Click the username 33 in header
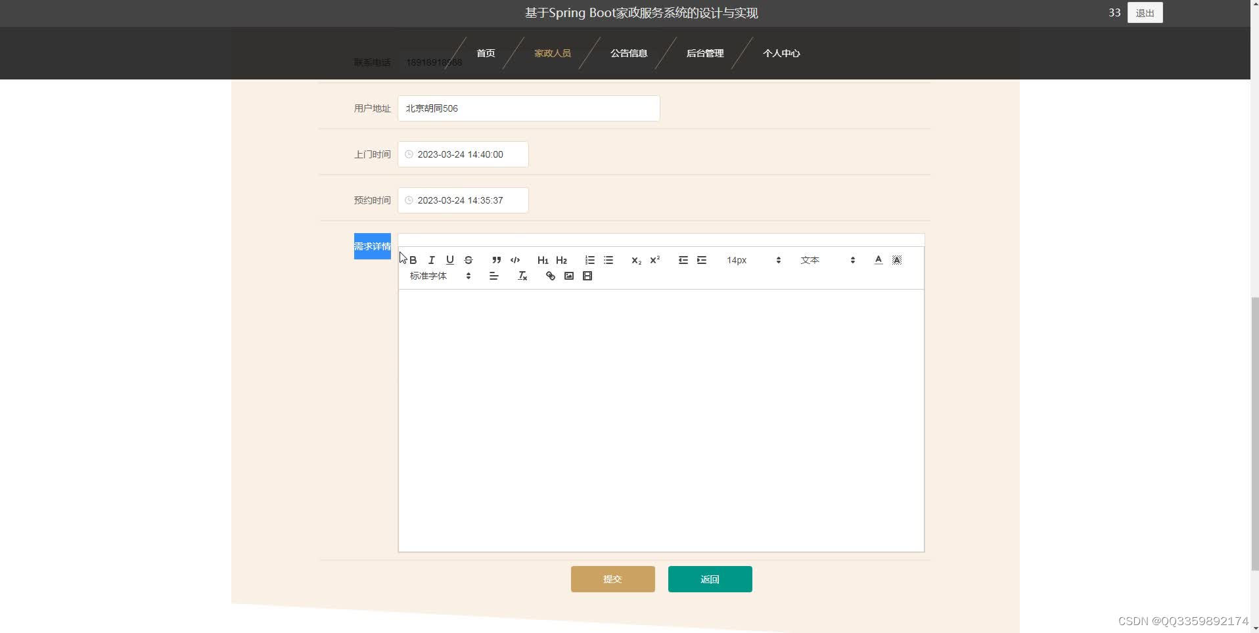The width and height of the screenshot is (1259, 633). click(x=1114, y=12)
